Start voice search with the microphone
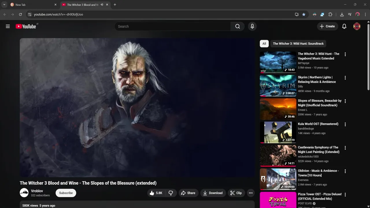The image size is (370, 208). pos(252,26)
